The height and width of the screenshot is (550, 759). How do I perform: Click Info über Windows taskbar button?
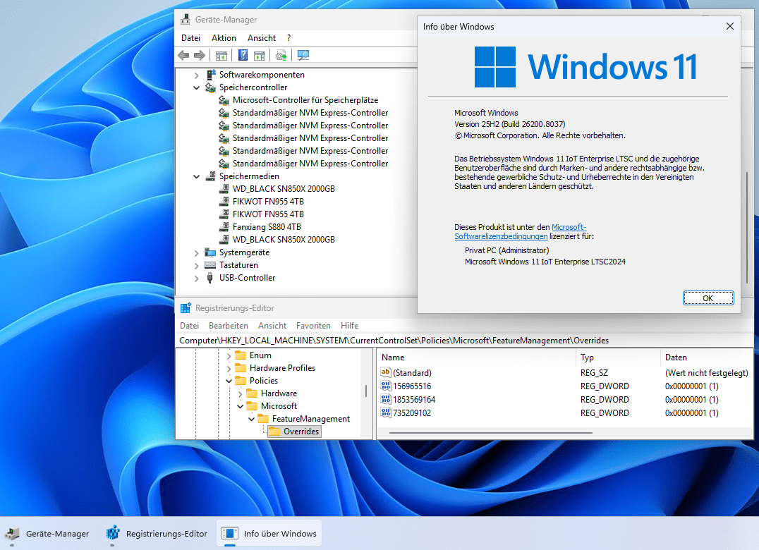pyautogui.click(x=269, y=534)
